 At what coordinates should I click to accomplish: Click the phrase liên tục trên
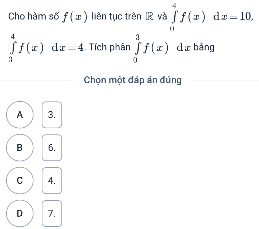pos(117,16)
